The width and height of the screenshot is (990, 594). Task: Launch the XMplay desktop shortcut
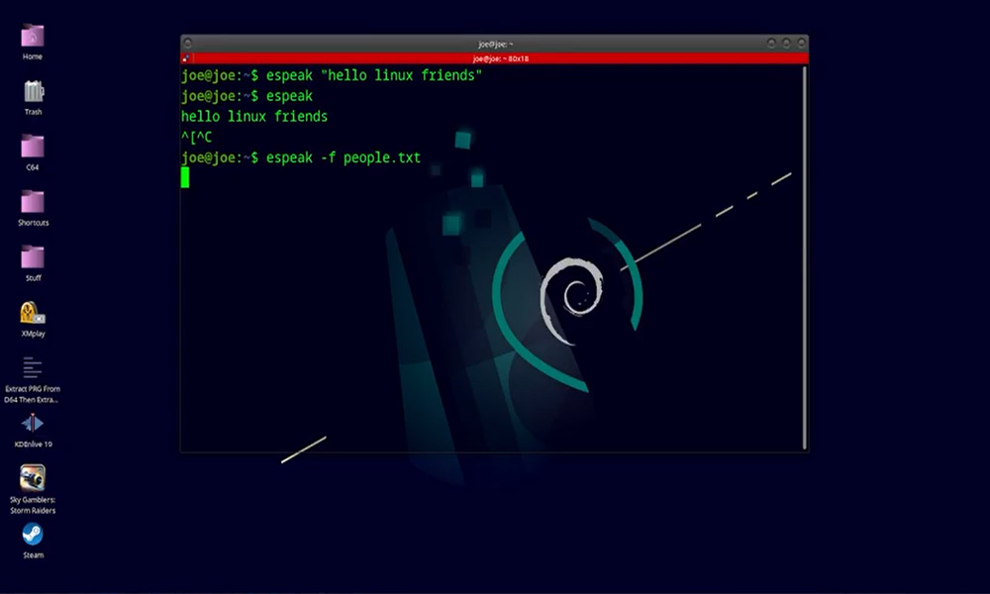point(33,314)
